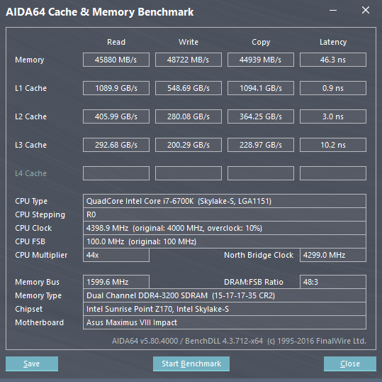Image resolution: width=382 pixels, height=382 pixels.
Task: Click the CPU Multiplier 44x box
Action: [116, 255]
